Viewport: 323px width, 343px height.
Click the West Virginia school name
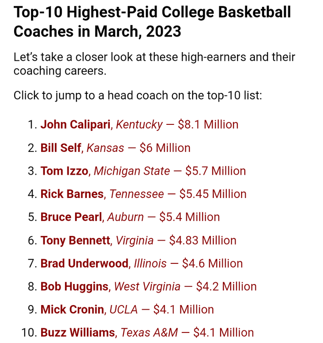147,287
